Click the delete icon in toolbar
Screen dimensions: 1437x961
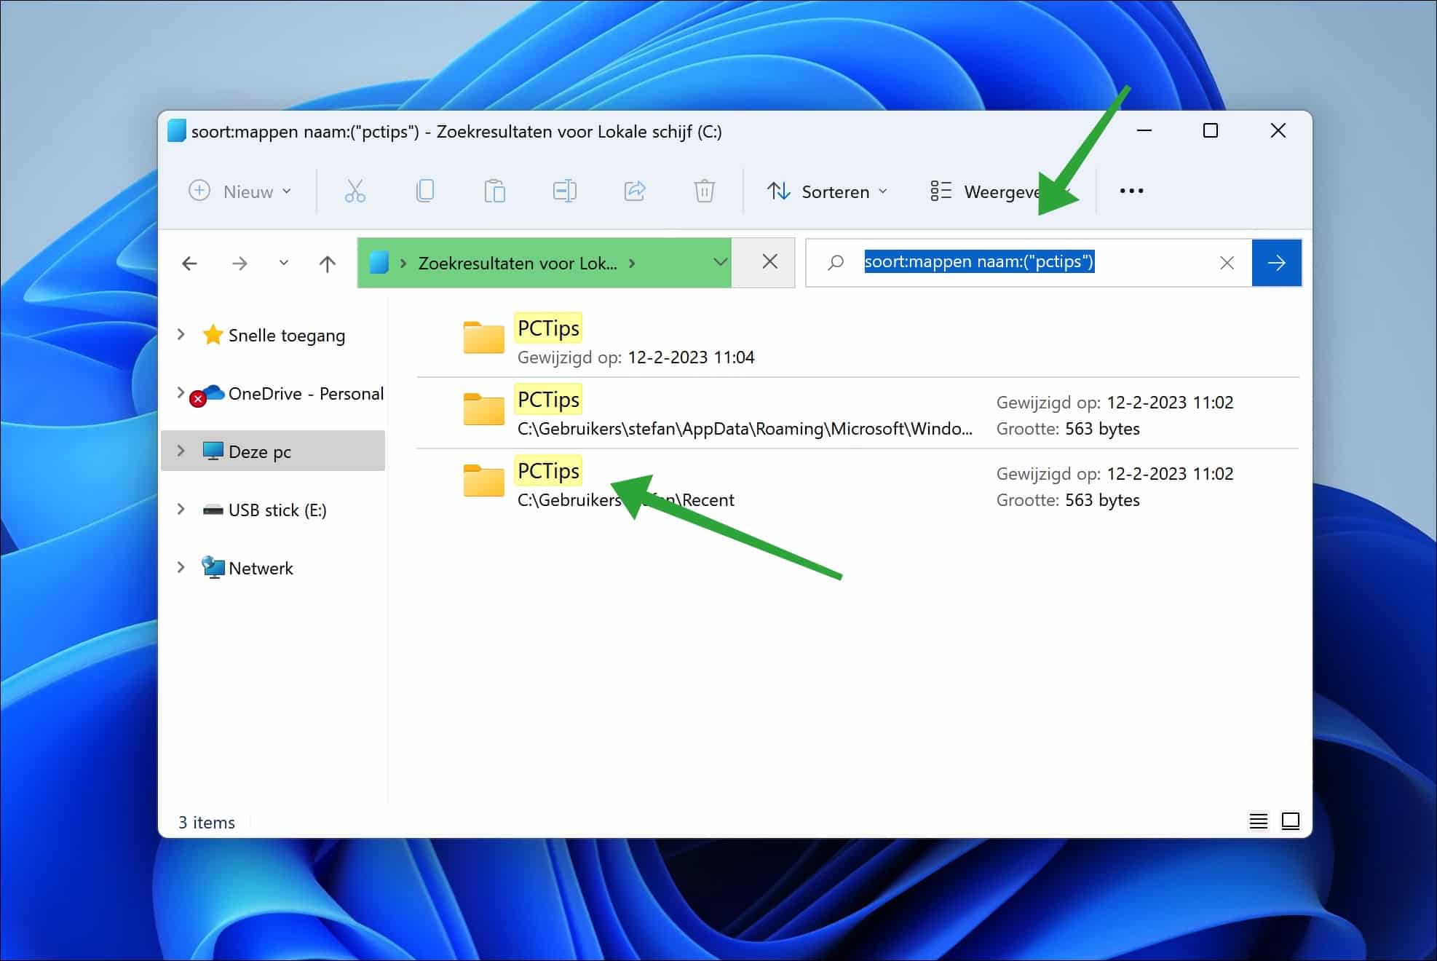coord(705,190)
